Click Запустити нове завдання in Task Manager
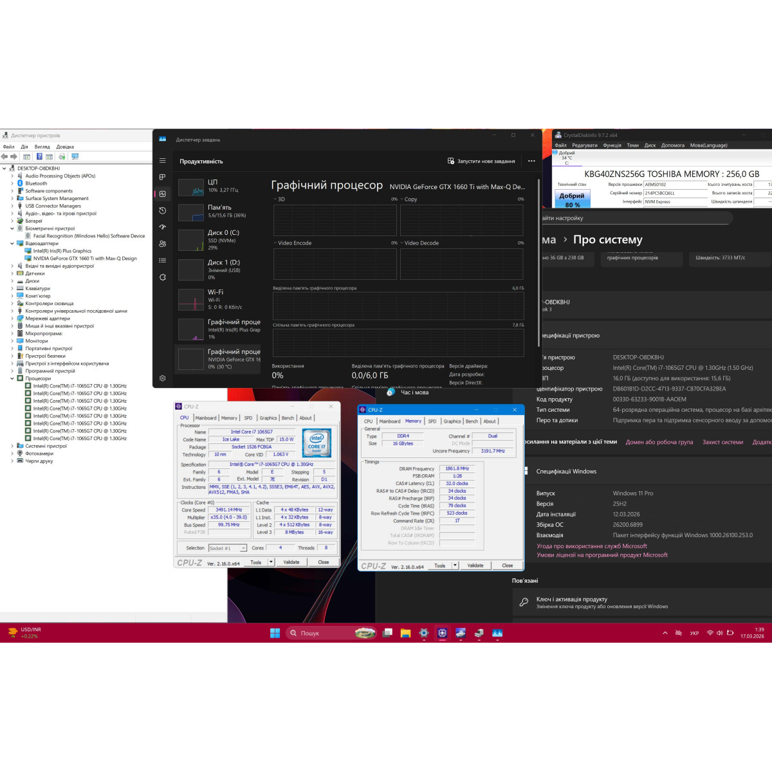The height and width of the screenshot is (772, 772). tap(481, 161)
